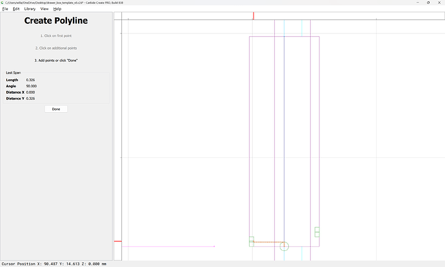Click the green tab on rectangle's right edge

tap(317, 232)
